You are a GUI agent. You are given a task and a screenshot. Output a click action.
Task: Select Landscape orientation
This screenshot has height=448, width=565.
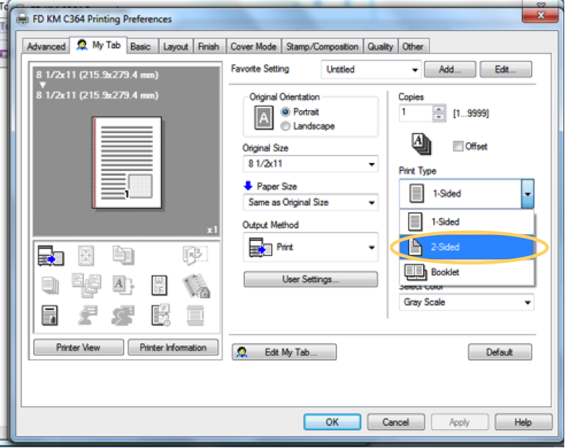(286, 126)
